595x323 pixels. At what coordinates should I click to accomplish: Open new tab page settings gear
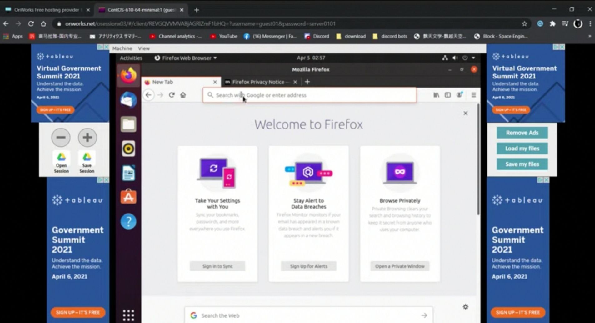pyautogui.click(x=466, y=307)
